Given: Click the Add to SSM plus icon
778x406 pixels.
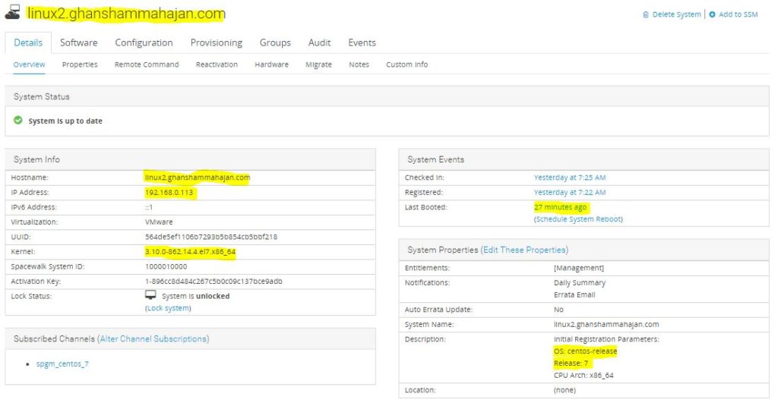Looking at the screenshot, I should (712, 14).
